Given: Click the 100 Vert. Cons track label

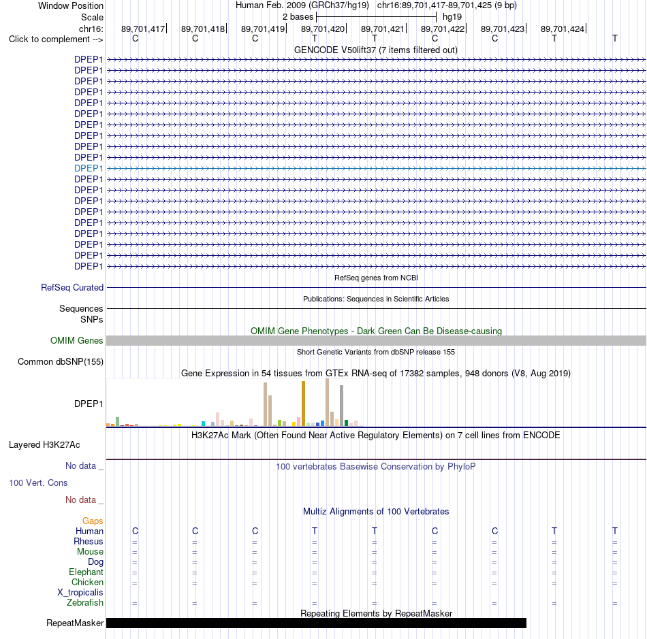Looking at the screenshot, I should pos(38,482).
